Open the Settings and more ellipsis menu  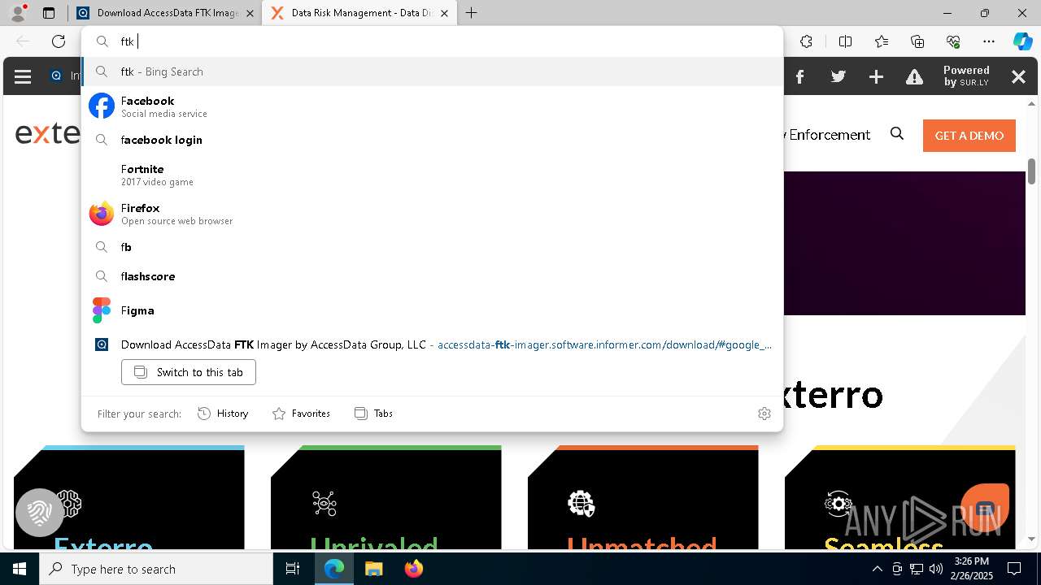pyautogui.click(x=989, y=41)
